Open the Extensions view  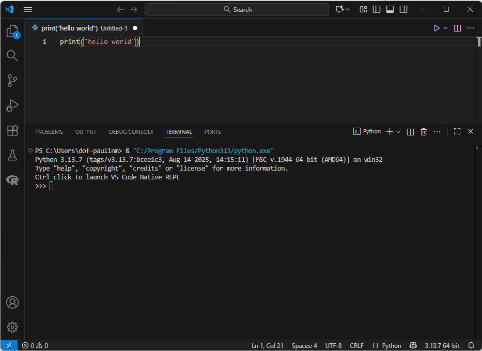tap(12, 130)
